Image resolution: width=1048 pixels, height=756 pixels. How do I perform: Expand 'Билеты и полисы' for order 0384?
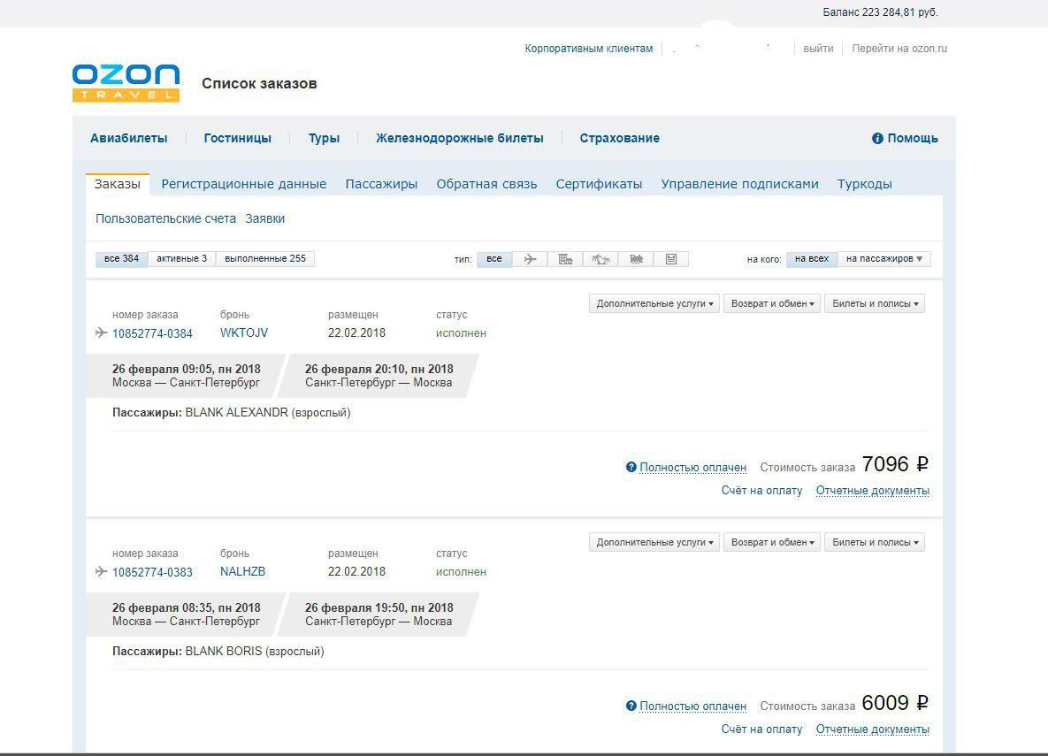click(875, 303)
